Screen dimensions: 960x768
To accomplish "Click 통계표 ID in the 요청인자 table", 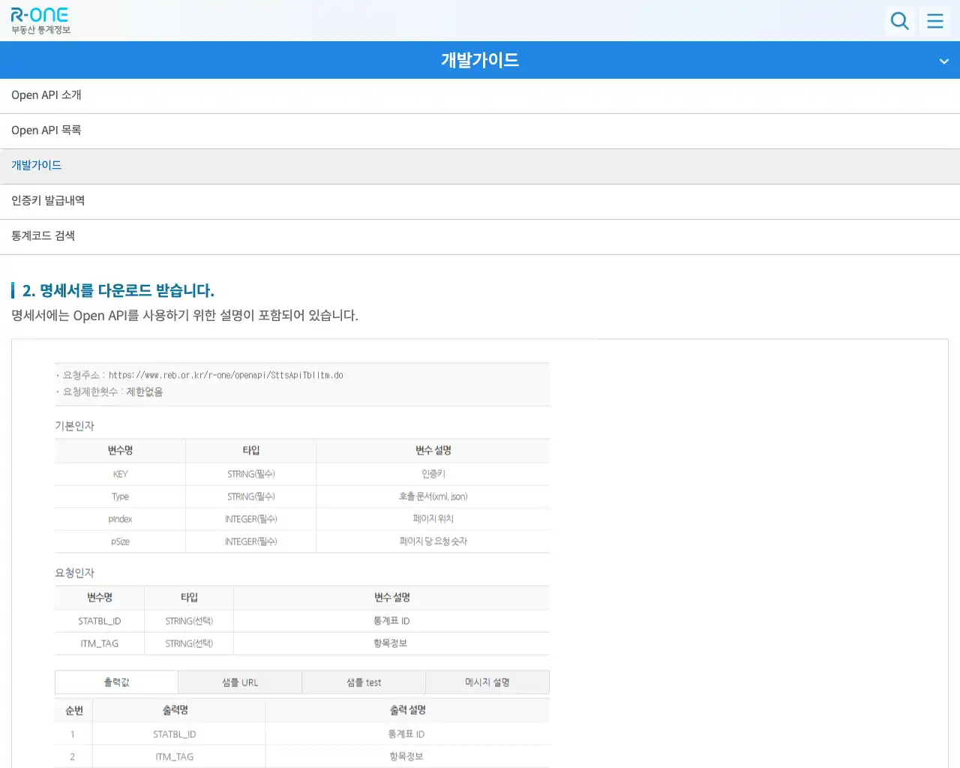I will [391, 621].
